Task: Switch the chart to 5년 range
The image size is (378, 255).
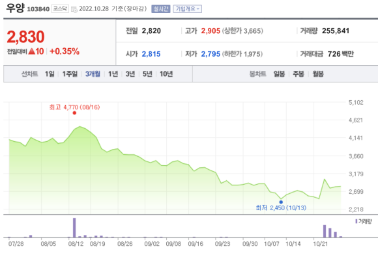Action: click(x=147, y=74)
